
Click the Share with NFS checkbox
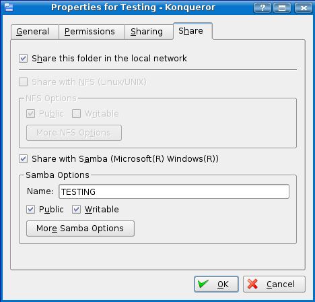24,82
